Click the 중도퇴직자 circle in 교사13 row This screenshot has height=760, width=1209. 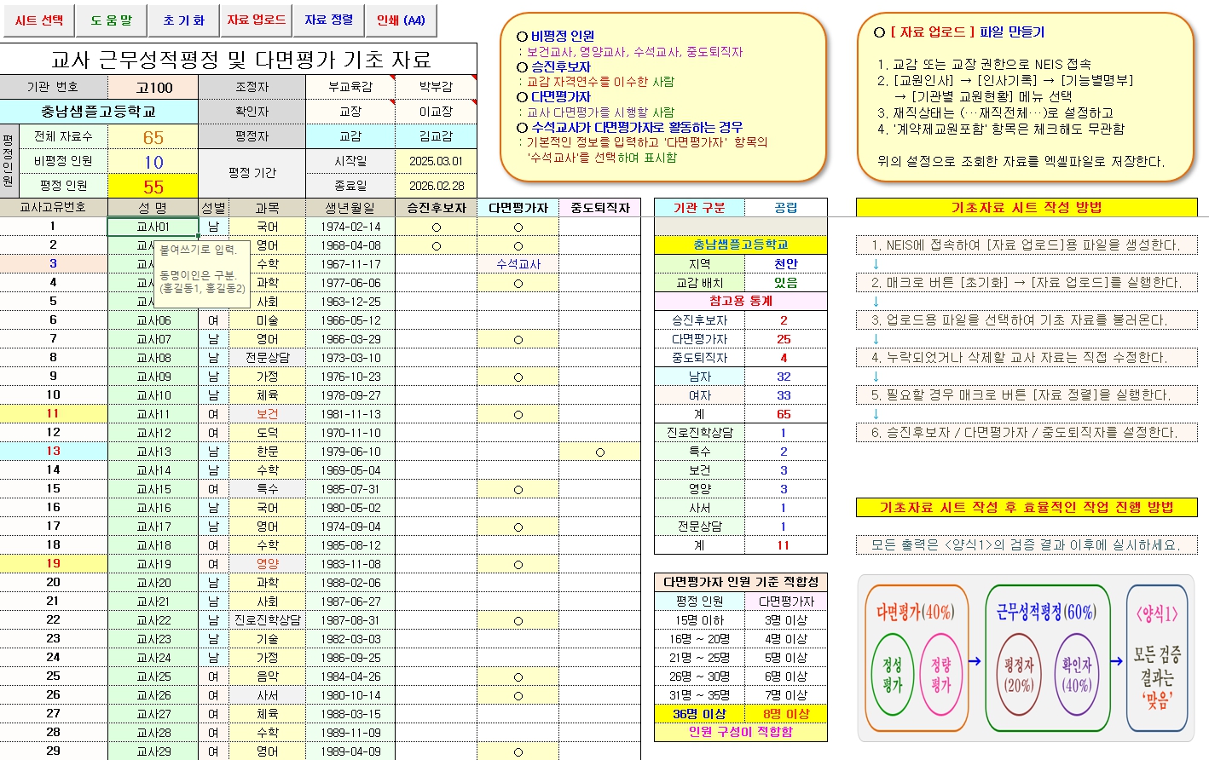tap(599, 452)
